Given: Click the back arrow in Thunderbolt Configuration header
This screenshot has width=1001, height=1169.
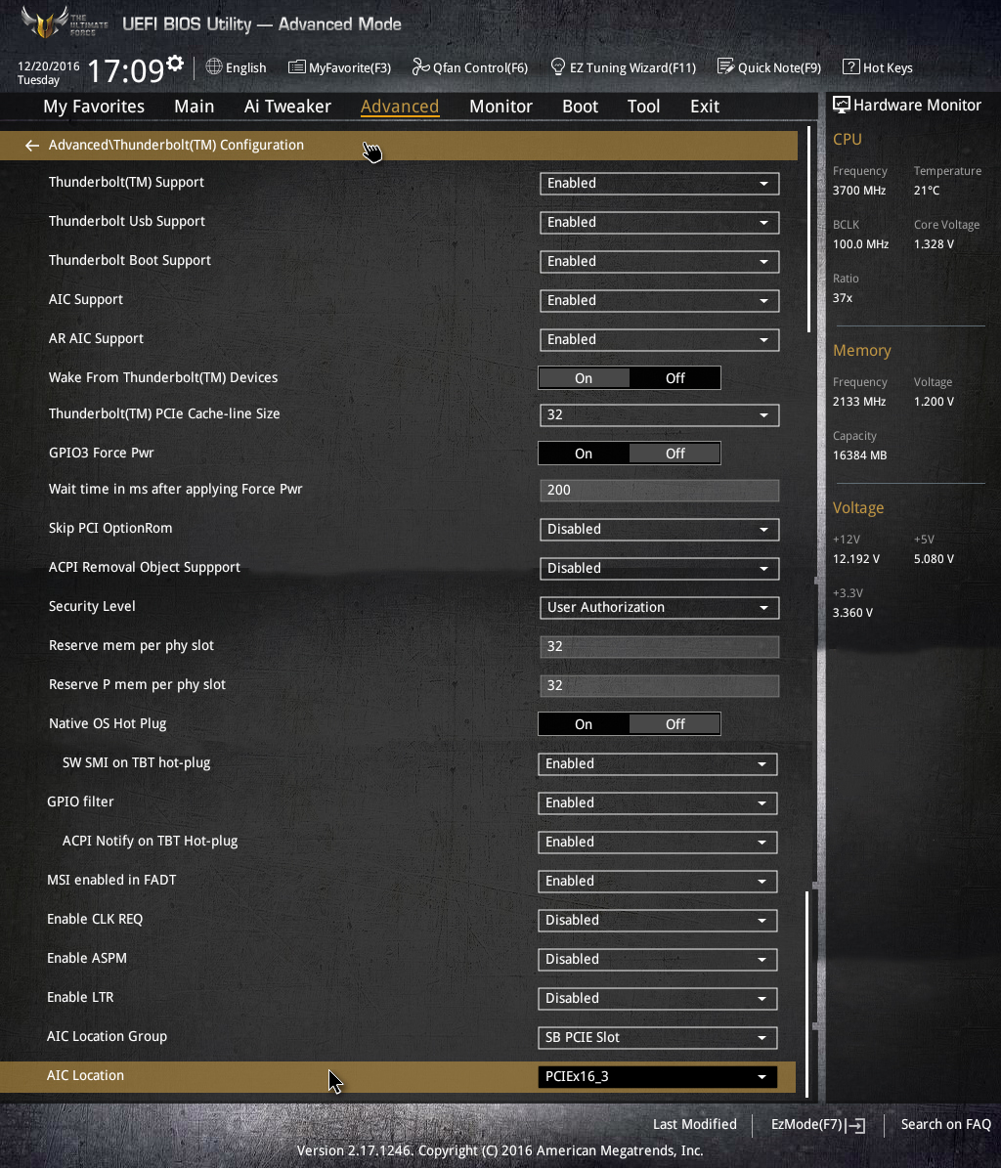Looking at the screenshot, I should coord(31,146).
